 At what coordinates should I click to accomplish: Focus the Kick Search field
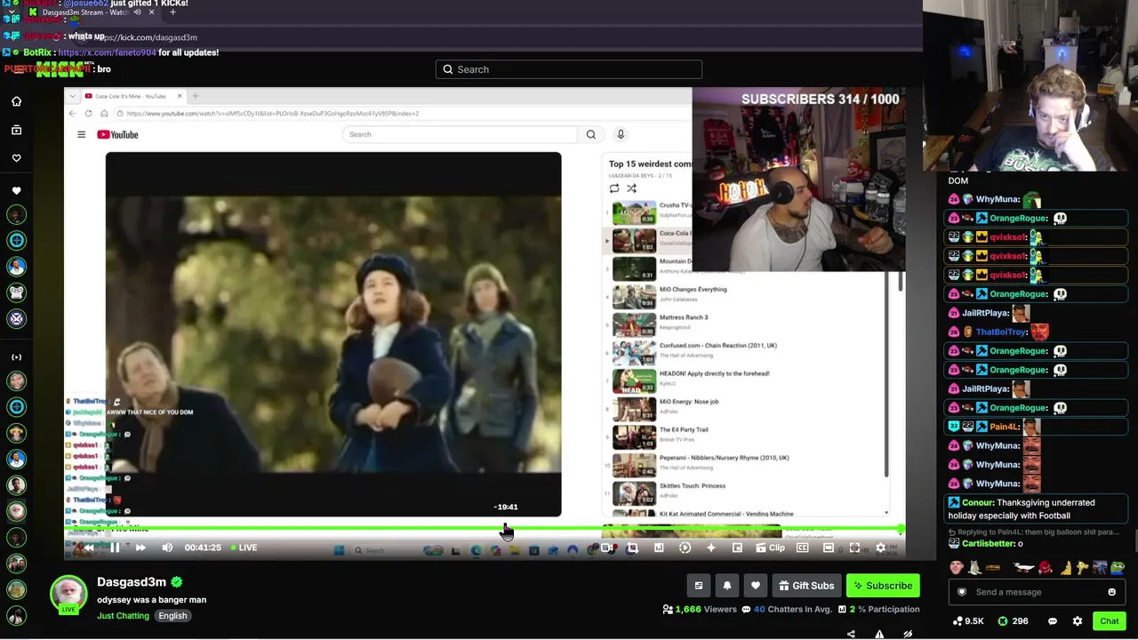coord(569,69)
